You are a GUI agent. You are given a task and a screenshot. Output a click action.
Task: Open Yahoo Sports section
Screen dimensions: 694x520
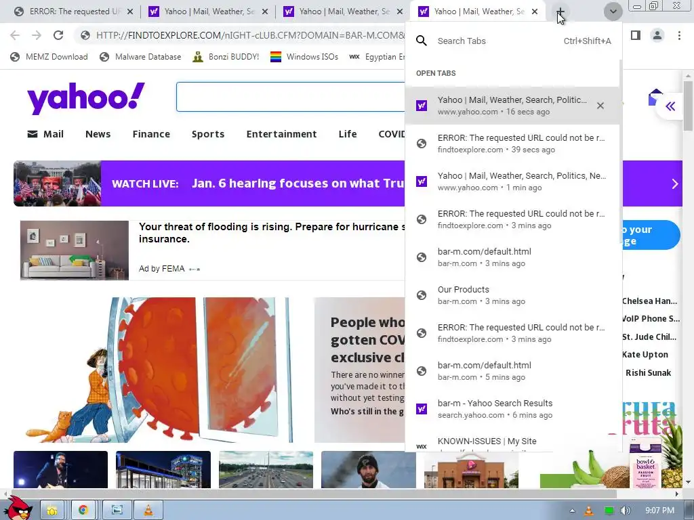(x=208, y=134)
